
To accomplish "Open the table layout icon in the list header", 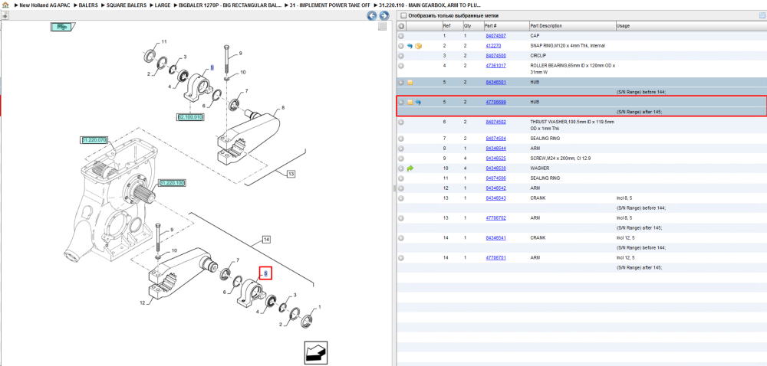I will (762, 15).
